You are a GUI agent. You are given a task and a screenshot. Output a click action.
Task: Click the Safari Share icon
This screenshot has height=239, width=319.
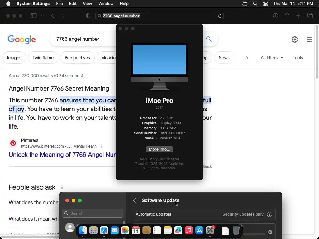287,16
